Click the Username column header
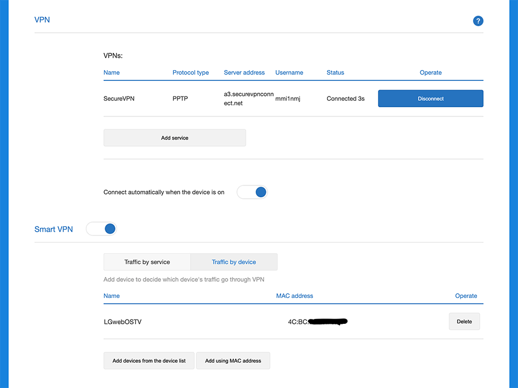The image size is (518, 388). pos(289,73)
